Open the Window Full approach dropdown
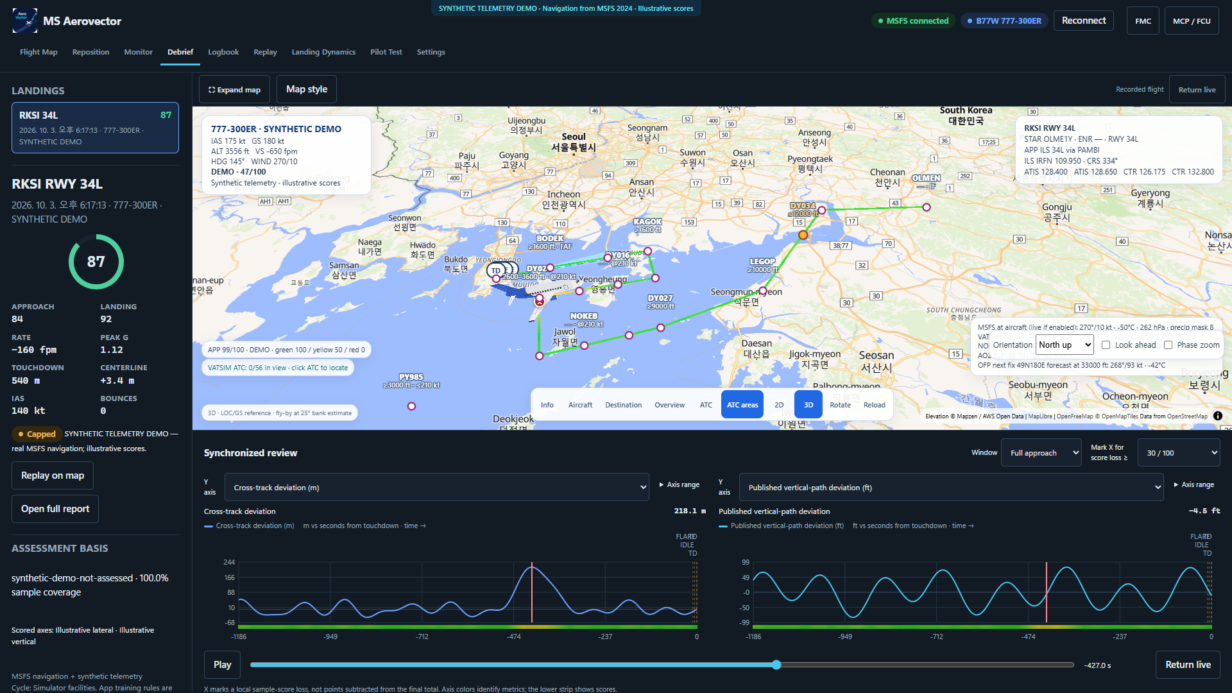1232x693 pixels. pyautogui.click(x=1041, y=453)
